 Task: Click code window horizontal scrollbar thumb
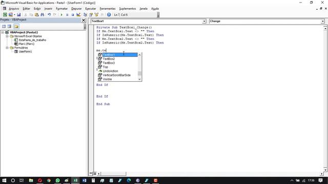pos(114,174)
